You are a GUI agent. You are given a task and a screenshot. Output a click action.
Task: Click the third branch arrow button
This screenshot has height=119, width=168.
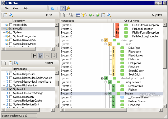tap(47, 56)
